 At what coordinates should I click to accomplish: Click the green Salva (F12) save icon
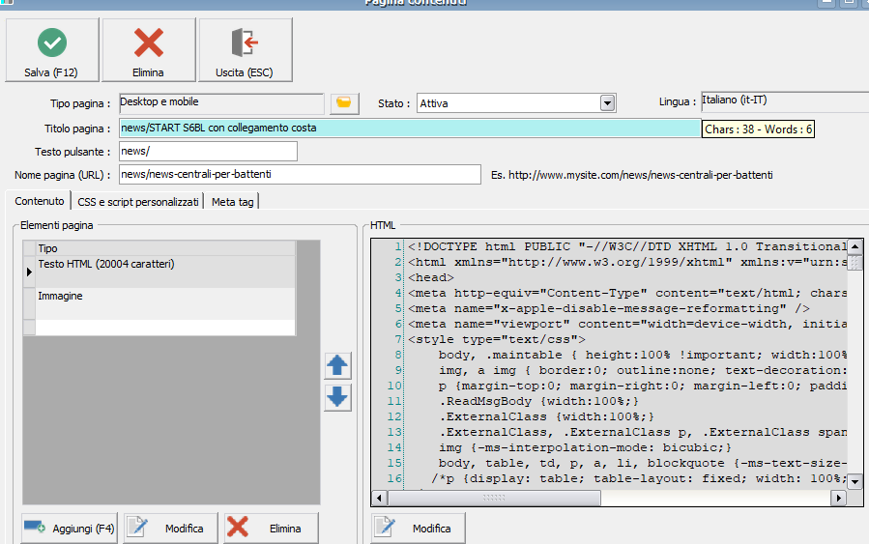[52, 43]
